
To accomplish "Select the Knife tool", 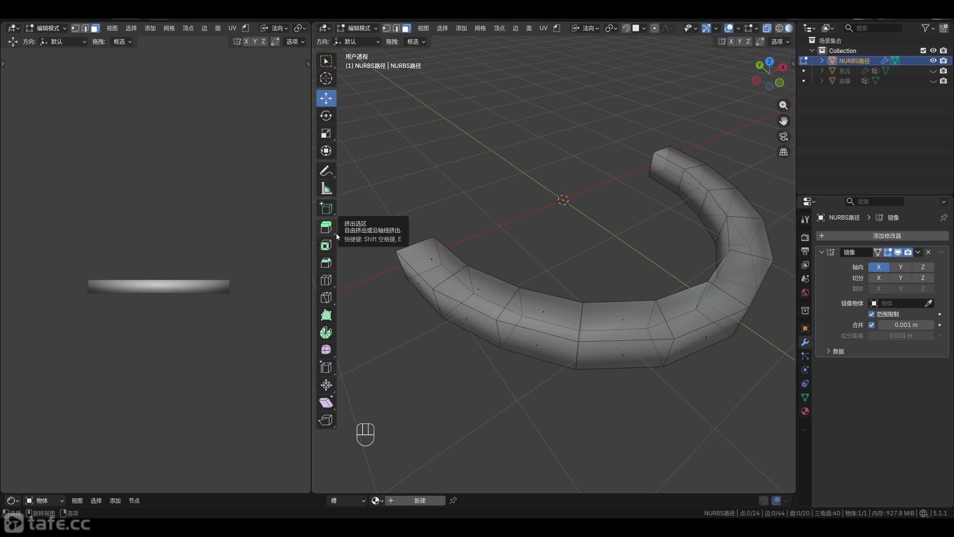I will coord(326,298).
